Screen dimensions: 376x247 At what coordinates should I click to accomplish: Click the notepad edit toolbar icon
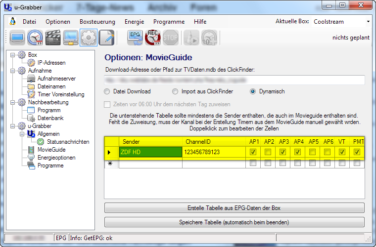click(x=106, y=38)
